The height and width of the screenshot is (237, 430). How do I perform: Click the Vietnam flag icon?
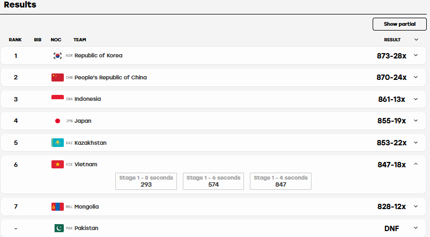[x=57, y=164]
